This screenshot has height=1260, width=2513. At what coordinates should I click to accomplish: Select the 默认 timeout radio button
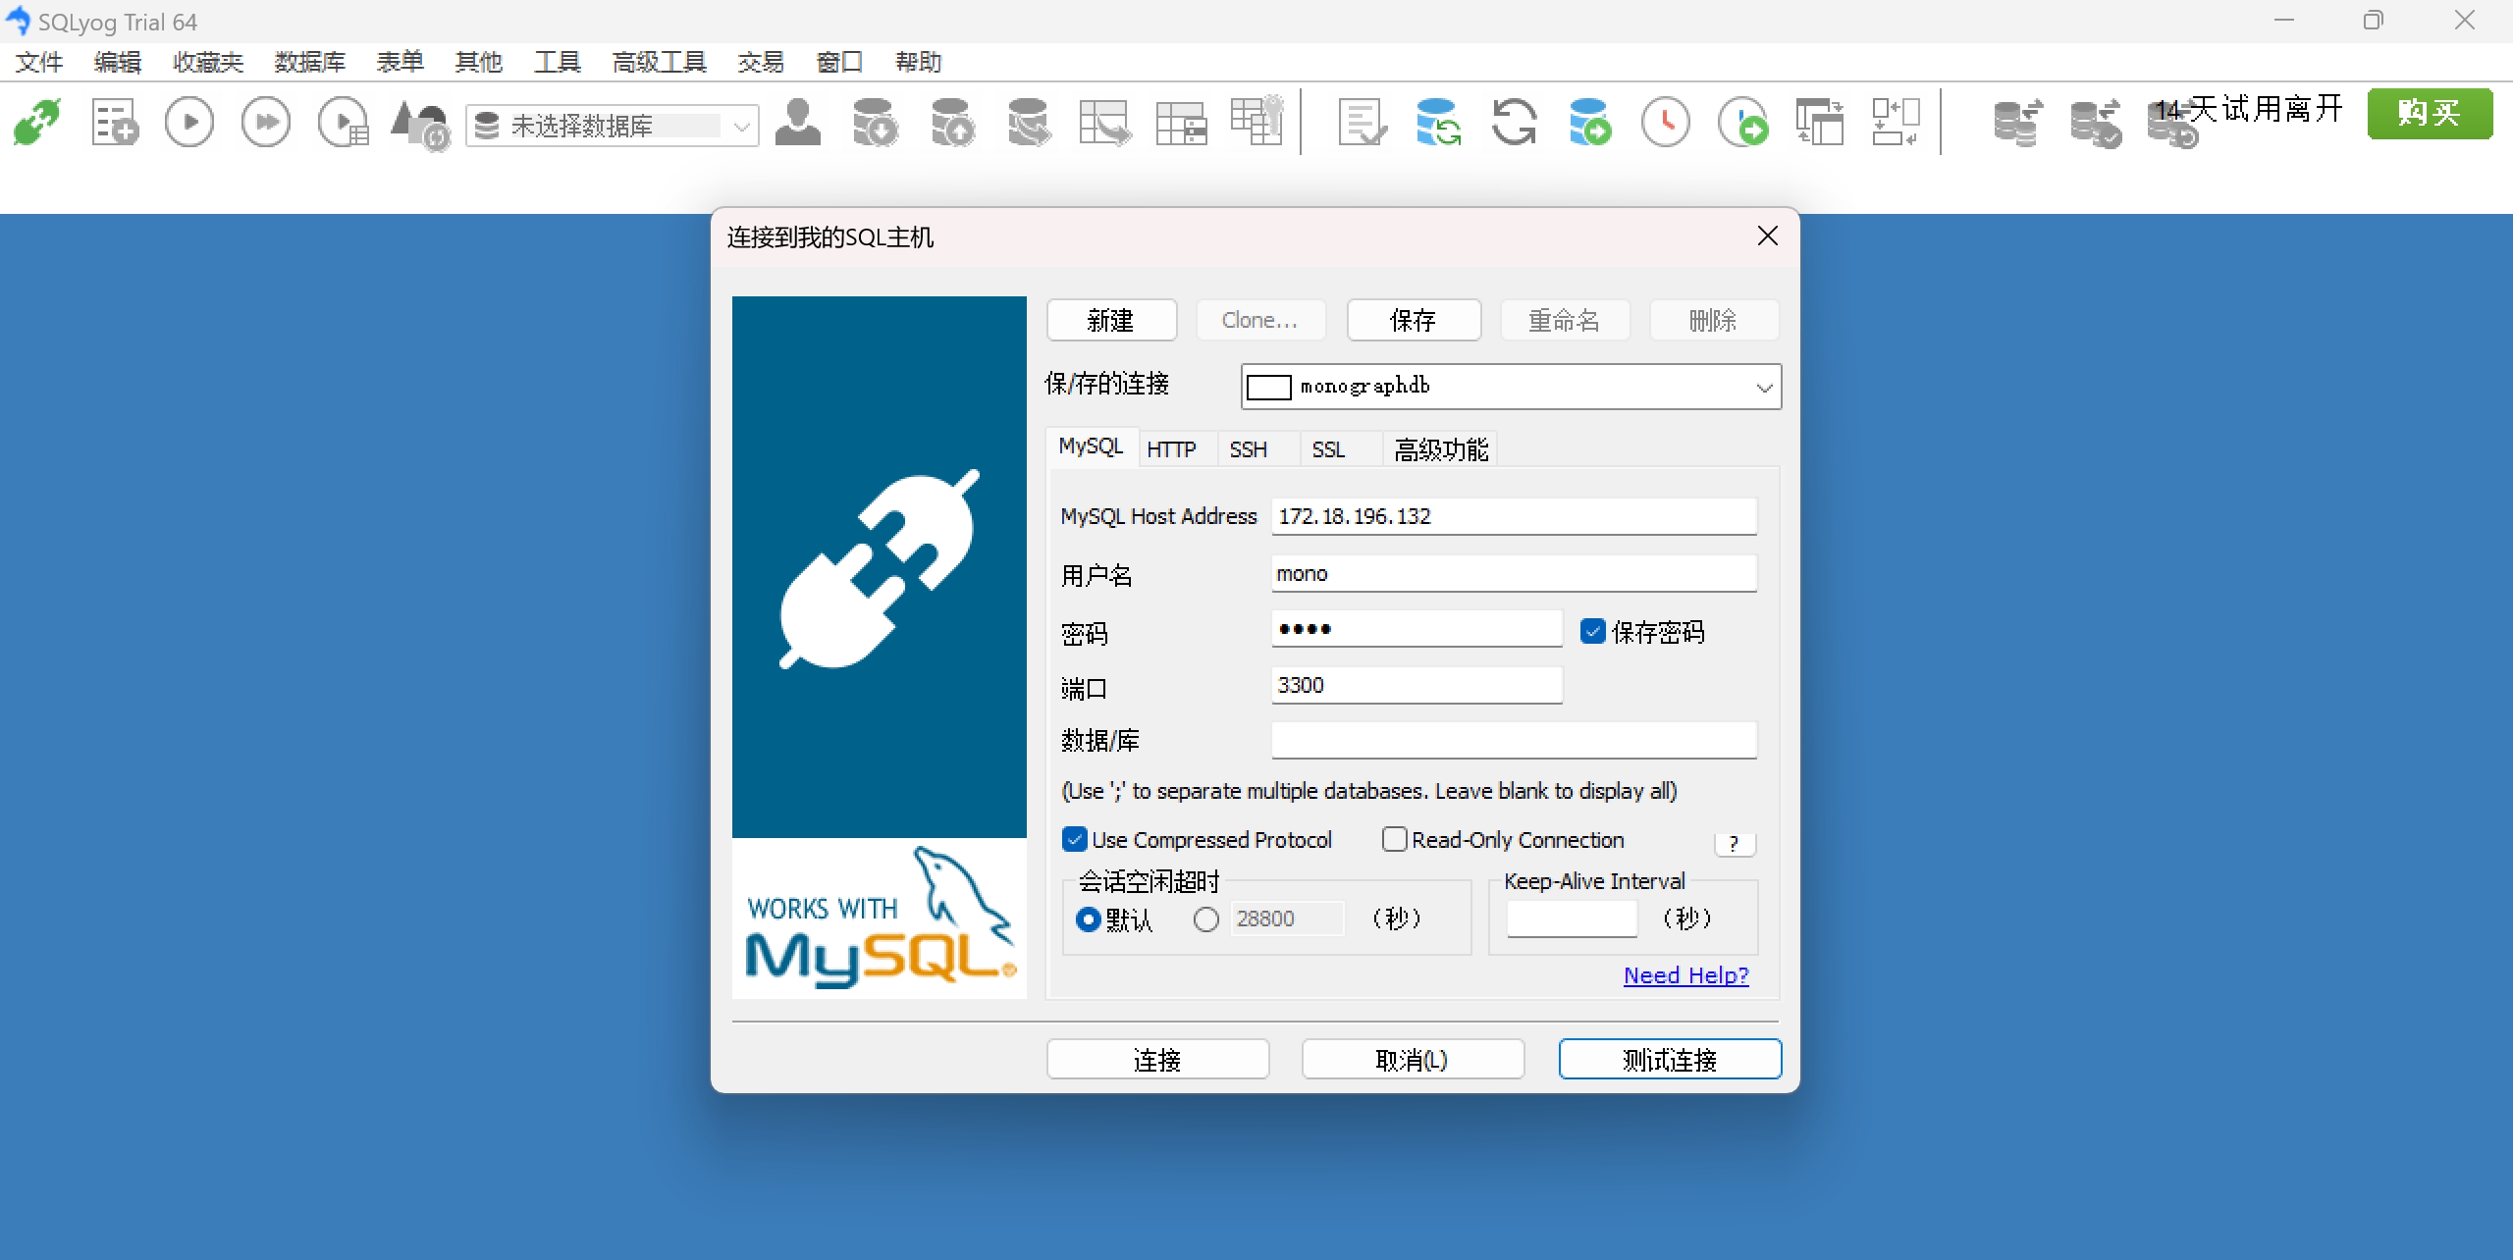click(1088, 919)
